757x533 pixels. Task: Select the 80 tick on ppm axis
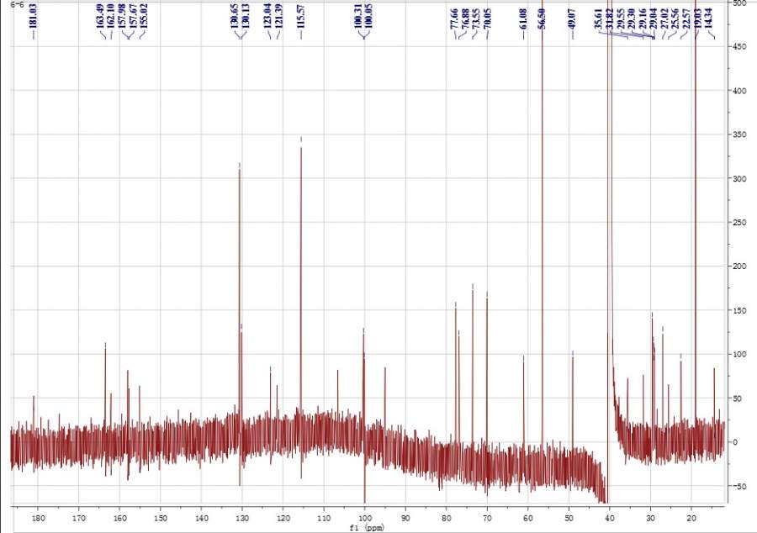tap(447, 519)
